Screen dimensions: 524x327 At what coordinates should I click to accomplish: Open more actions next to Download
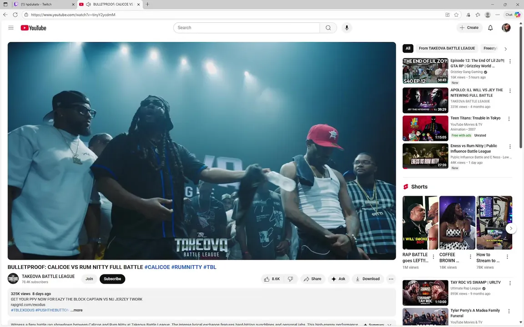tap(391, 279)
